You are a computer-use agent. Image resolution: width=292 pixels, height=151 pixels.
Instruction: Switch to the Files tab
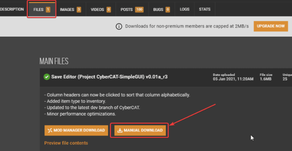click(x=42, y=9)
